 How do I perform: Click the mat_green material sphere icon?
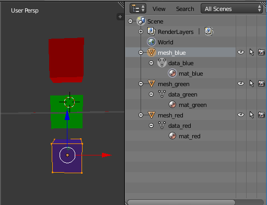pos(172,105)
